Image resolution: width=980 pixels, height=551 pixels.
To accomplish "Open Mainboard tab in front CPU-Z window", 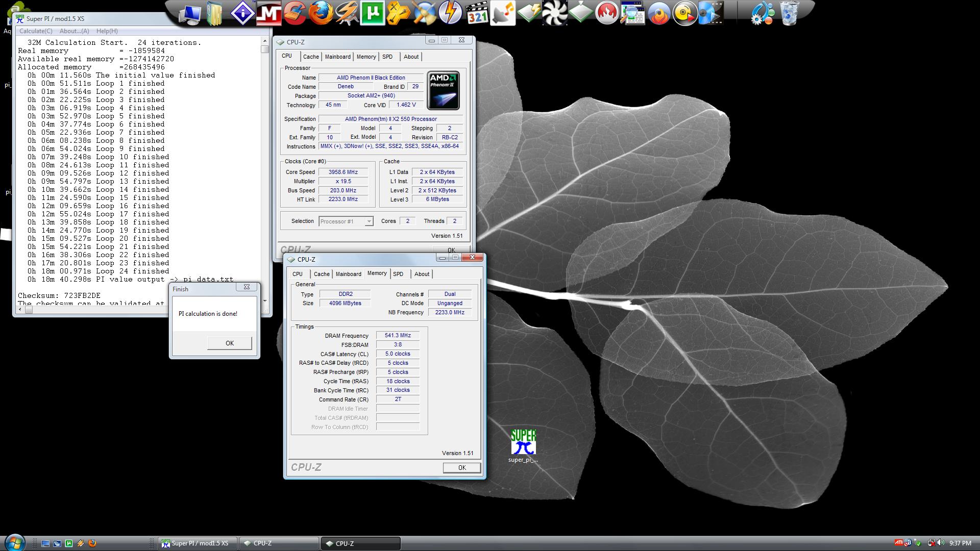I will click(x=349, y=274).
